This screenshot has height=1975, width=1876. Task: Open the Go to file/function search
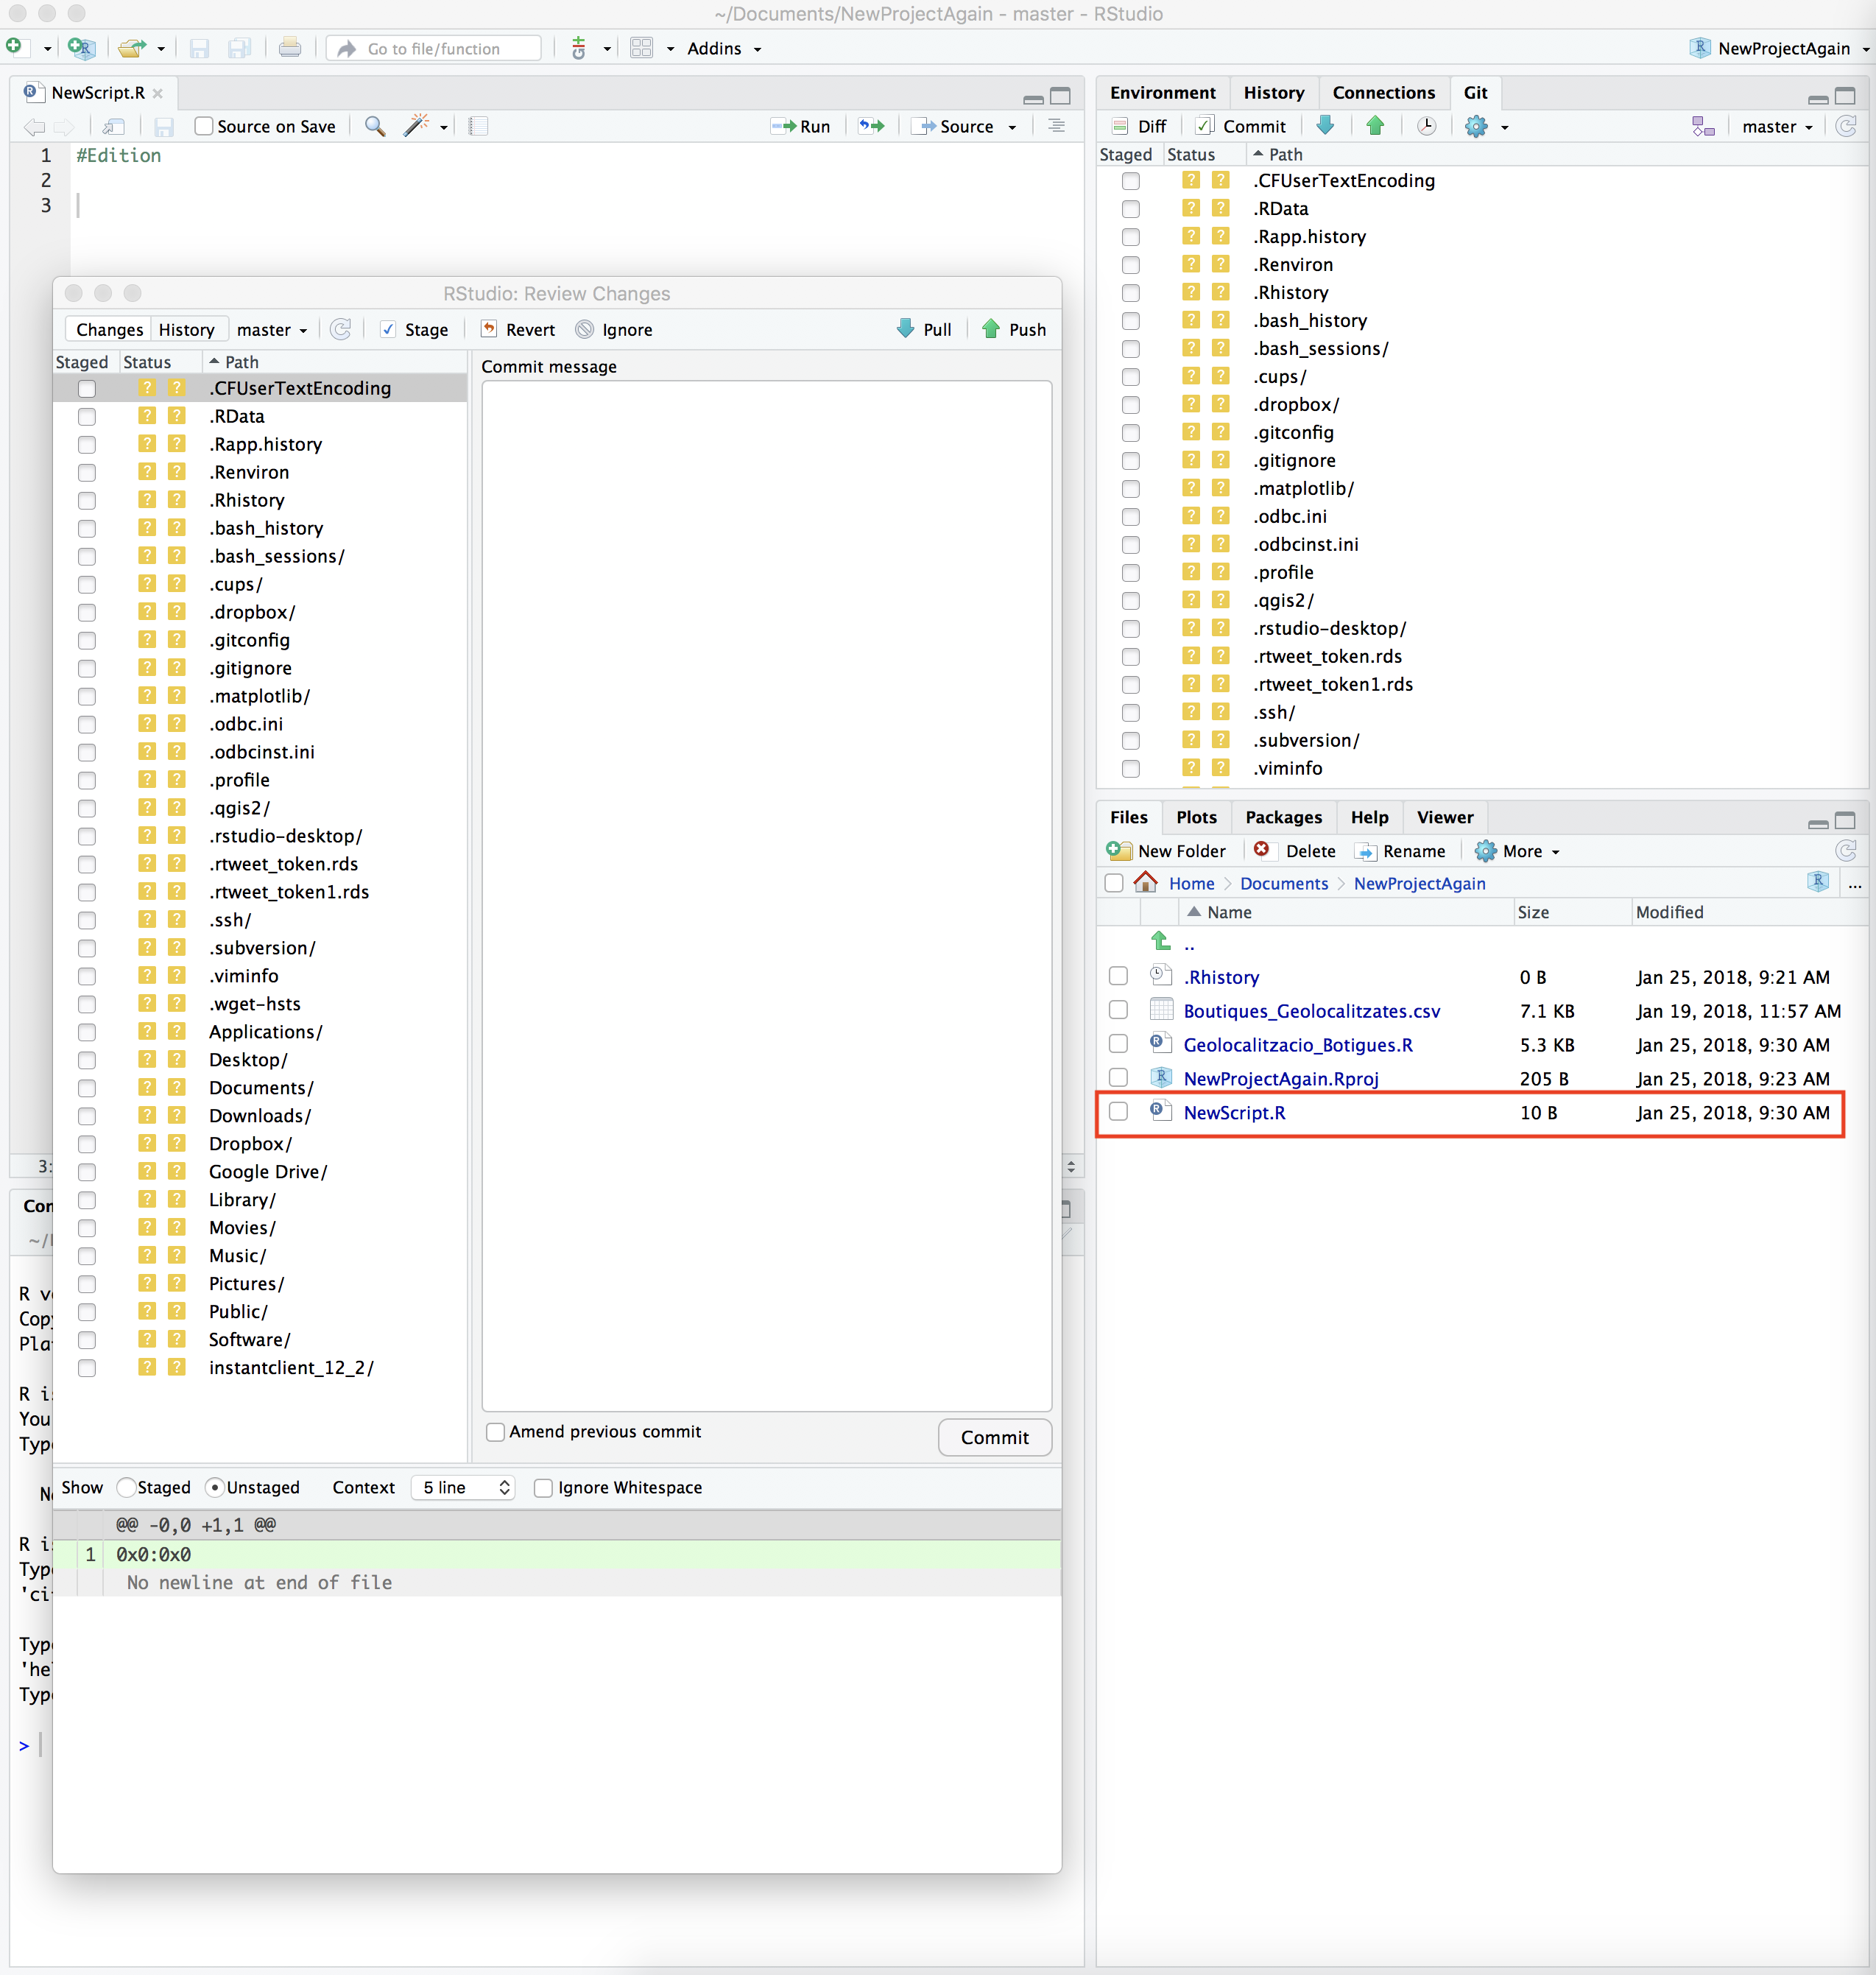433,48
